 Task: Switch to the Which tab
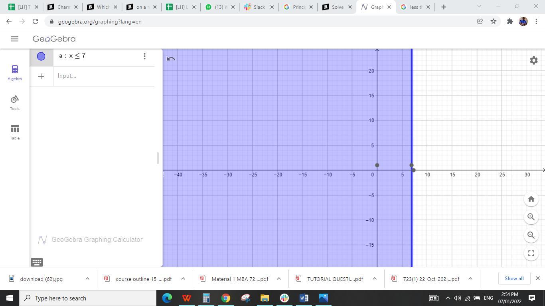(x=103, y=7)
